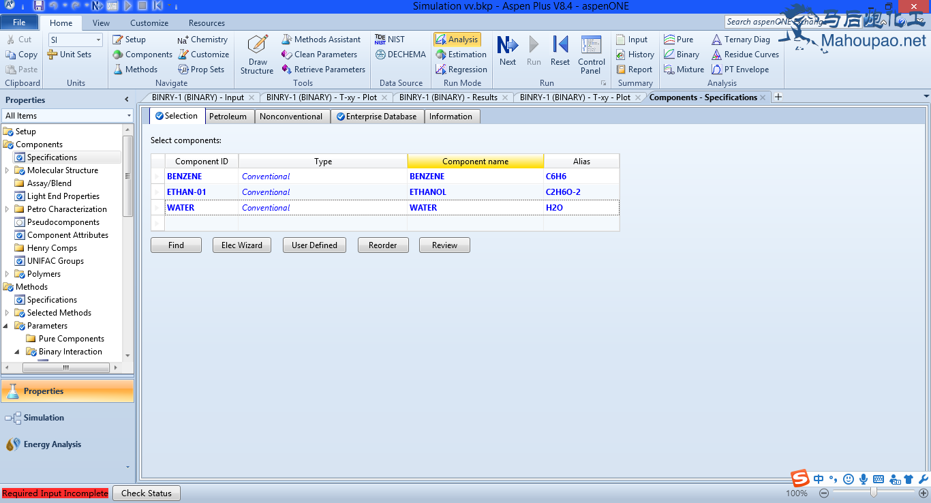Image resolution: width=931 pixels, height=503 pixels.
Task: Reset the simulation with Reset icon
Action: [560, 50]
